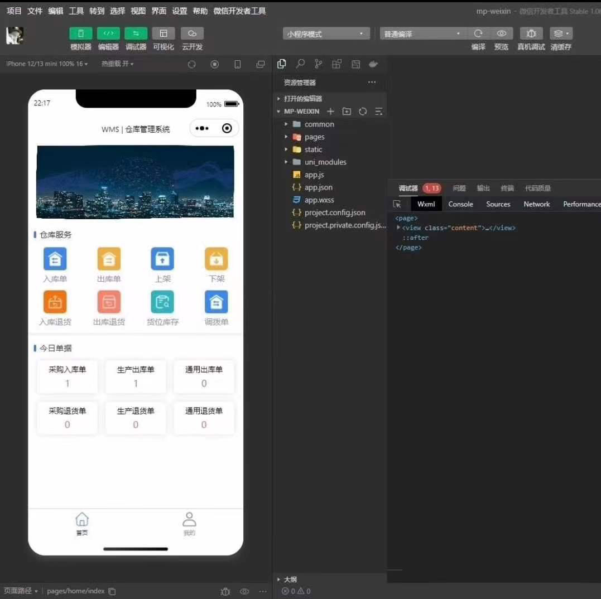Switch to the 我的 tab in simulator
This screenshot has width=601, height=599.
tap(189, 524)
